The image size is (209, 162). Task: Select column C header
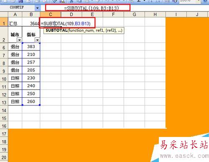tap(51, 15)
